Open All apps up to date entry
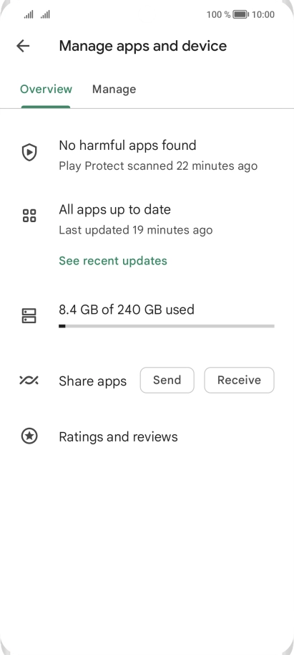This screenshot has height=655, width=294. 147,219
